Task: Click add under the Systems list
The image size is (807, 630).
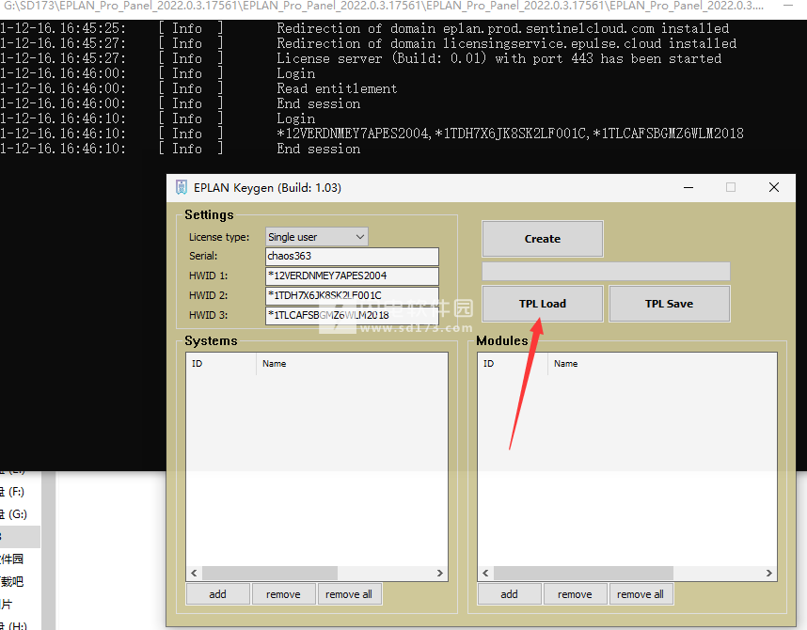Action: click(217, 594)
